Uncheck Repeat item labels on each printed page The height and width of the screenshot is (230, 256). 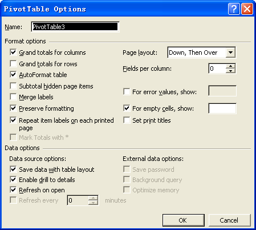pos(13,120)
